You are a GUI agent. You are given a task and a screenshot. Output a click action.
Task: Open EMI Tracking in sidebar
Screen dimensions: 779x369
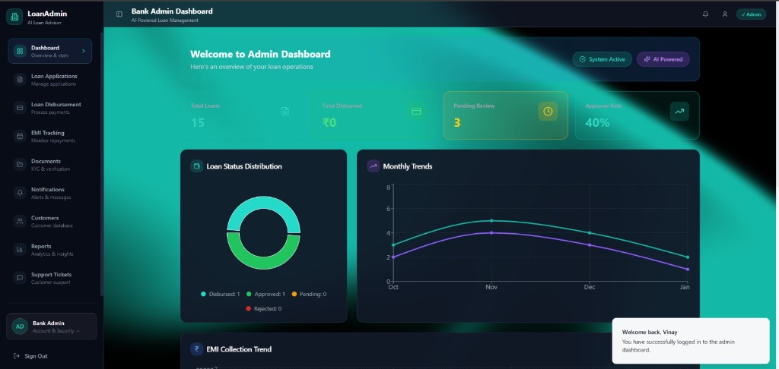[50, 136]
